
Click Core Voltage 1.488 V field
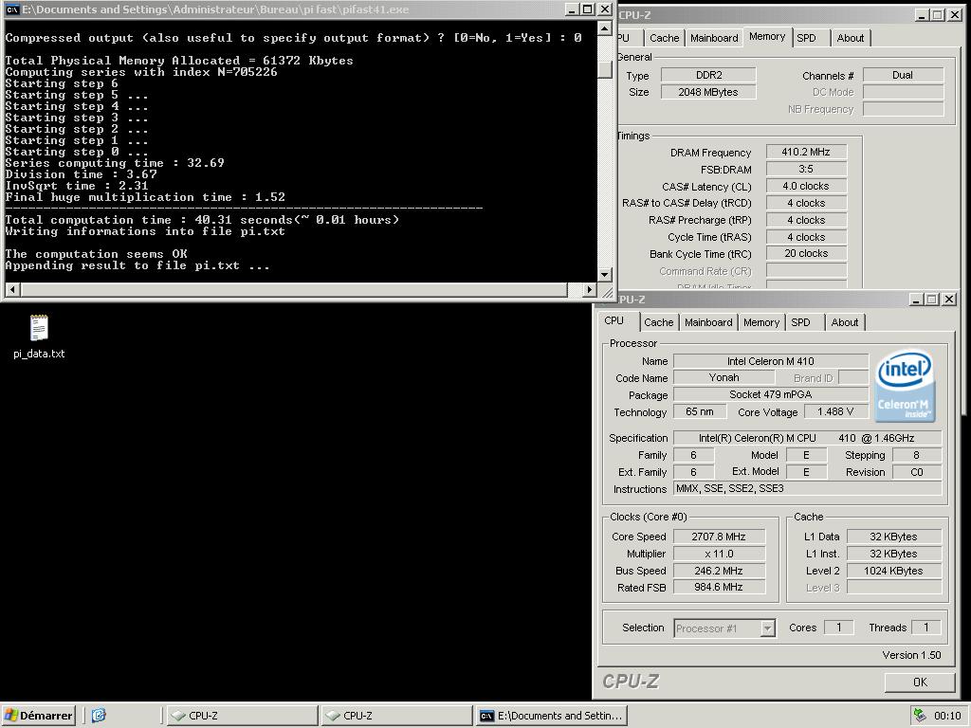click(835, 411)
